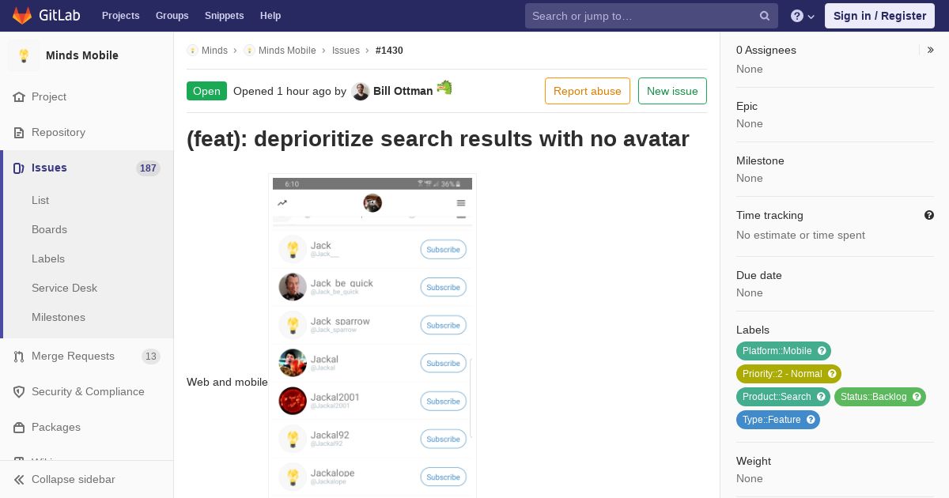Click help icon on Product::Search label
Image resolution: width=949 pixels, height=498 pixels.
pyautogui.click(x=822, y=397)
